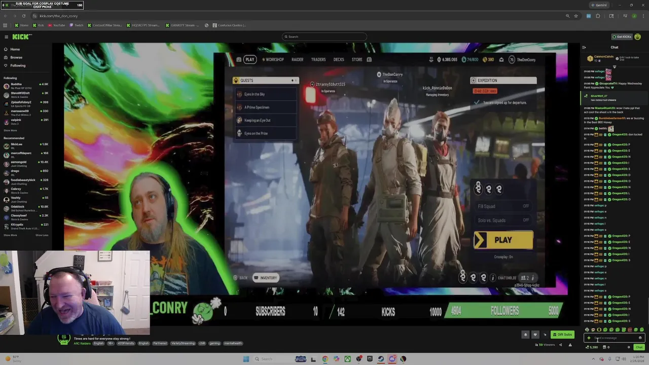Bookmark page with star icon
The height and width of the screenshot is (365, 649).
click(576, 16)
